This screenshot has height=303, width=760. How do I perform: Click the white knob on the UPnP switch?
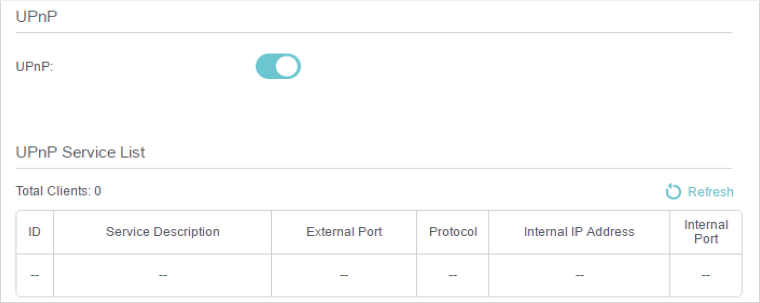tap(288, 66)
